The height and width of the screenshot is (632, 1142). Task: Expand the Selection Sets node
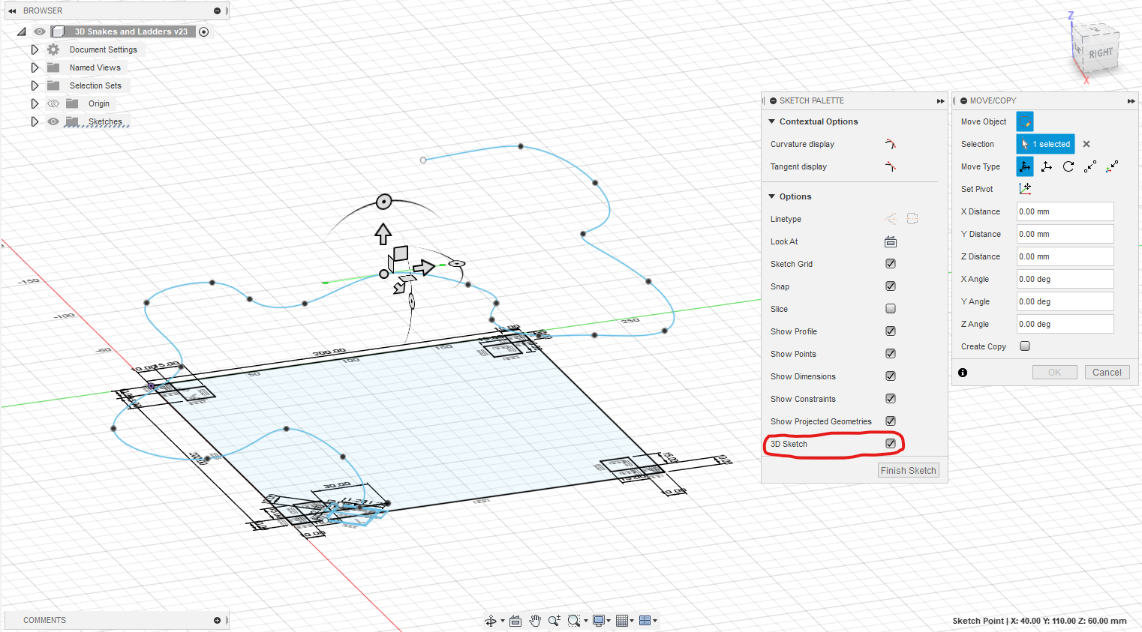click(x=35, y=85)
